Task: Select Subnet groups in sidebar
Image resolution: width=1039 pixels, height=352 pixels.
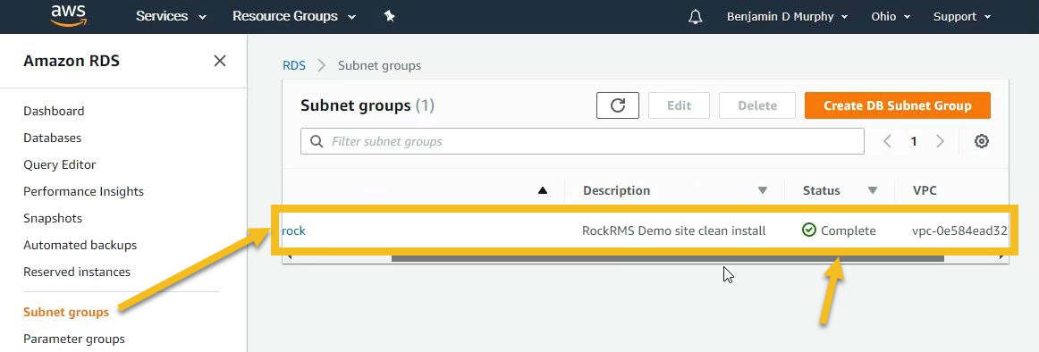Action: (66, 313)
